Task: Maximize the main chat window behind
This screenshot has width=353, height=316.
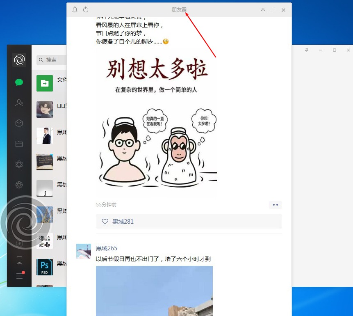Action: point(335,50)
